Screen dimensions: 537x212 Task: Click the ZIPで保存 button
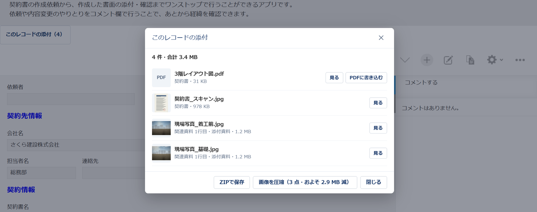pos(232,182)
